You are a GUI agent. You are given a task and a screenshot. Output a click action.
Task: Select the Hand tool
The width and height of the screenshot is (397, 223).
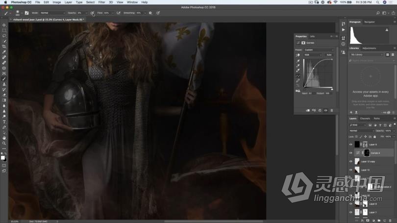coord(4,138)
